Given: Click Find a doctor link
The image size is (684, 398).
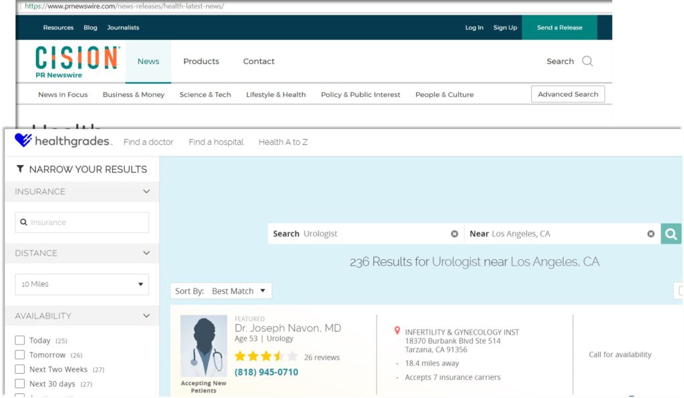Looking at the screenshot, I should [x=148, y=142].
